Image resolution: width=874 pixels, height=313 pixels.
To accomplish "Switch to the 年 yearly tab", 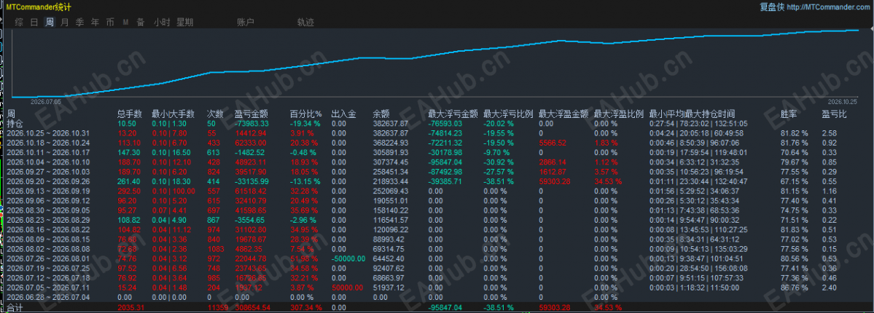I will (95, 23).
